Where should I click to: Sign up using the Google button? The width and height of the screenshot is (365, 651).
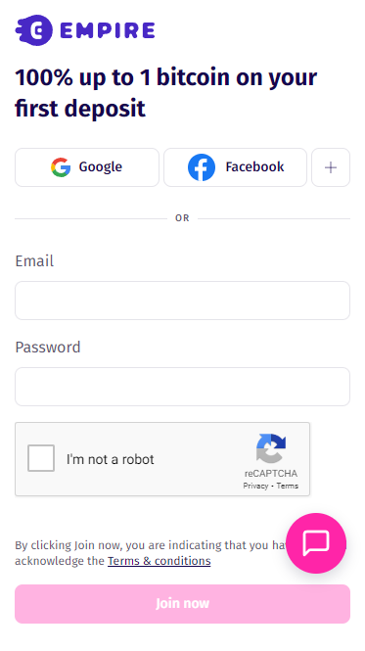pyautogui.click(x=87, y=167)
